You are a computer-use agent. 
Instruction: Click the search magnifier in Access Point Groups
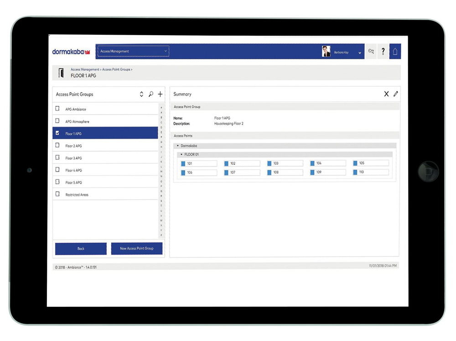click(x=151, y=94)
